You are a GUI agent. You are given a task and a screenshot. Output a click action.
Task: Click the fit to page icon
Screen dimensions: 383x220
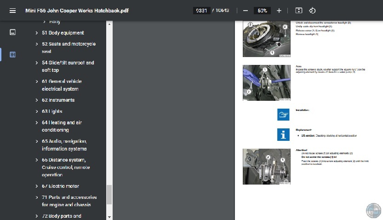click(299, 11)
